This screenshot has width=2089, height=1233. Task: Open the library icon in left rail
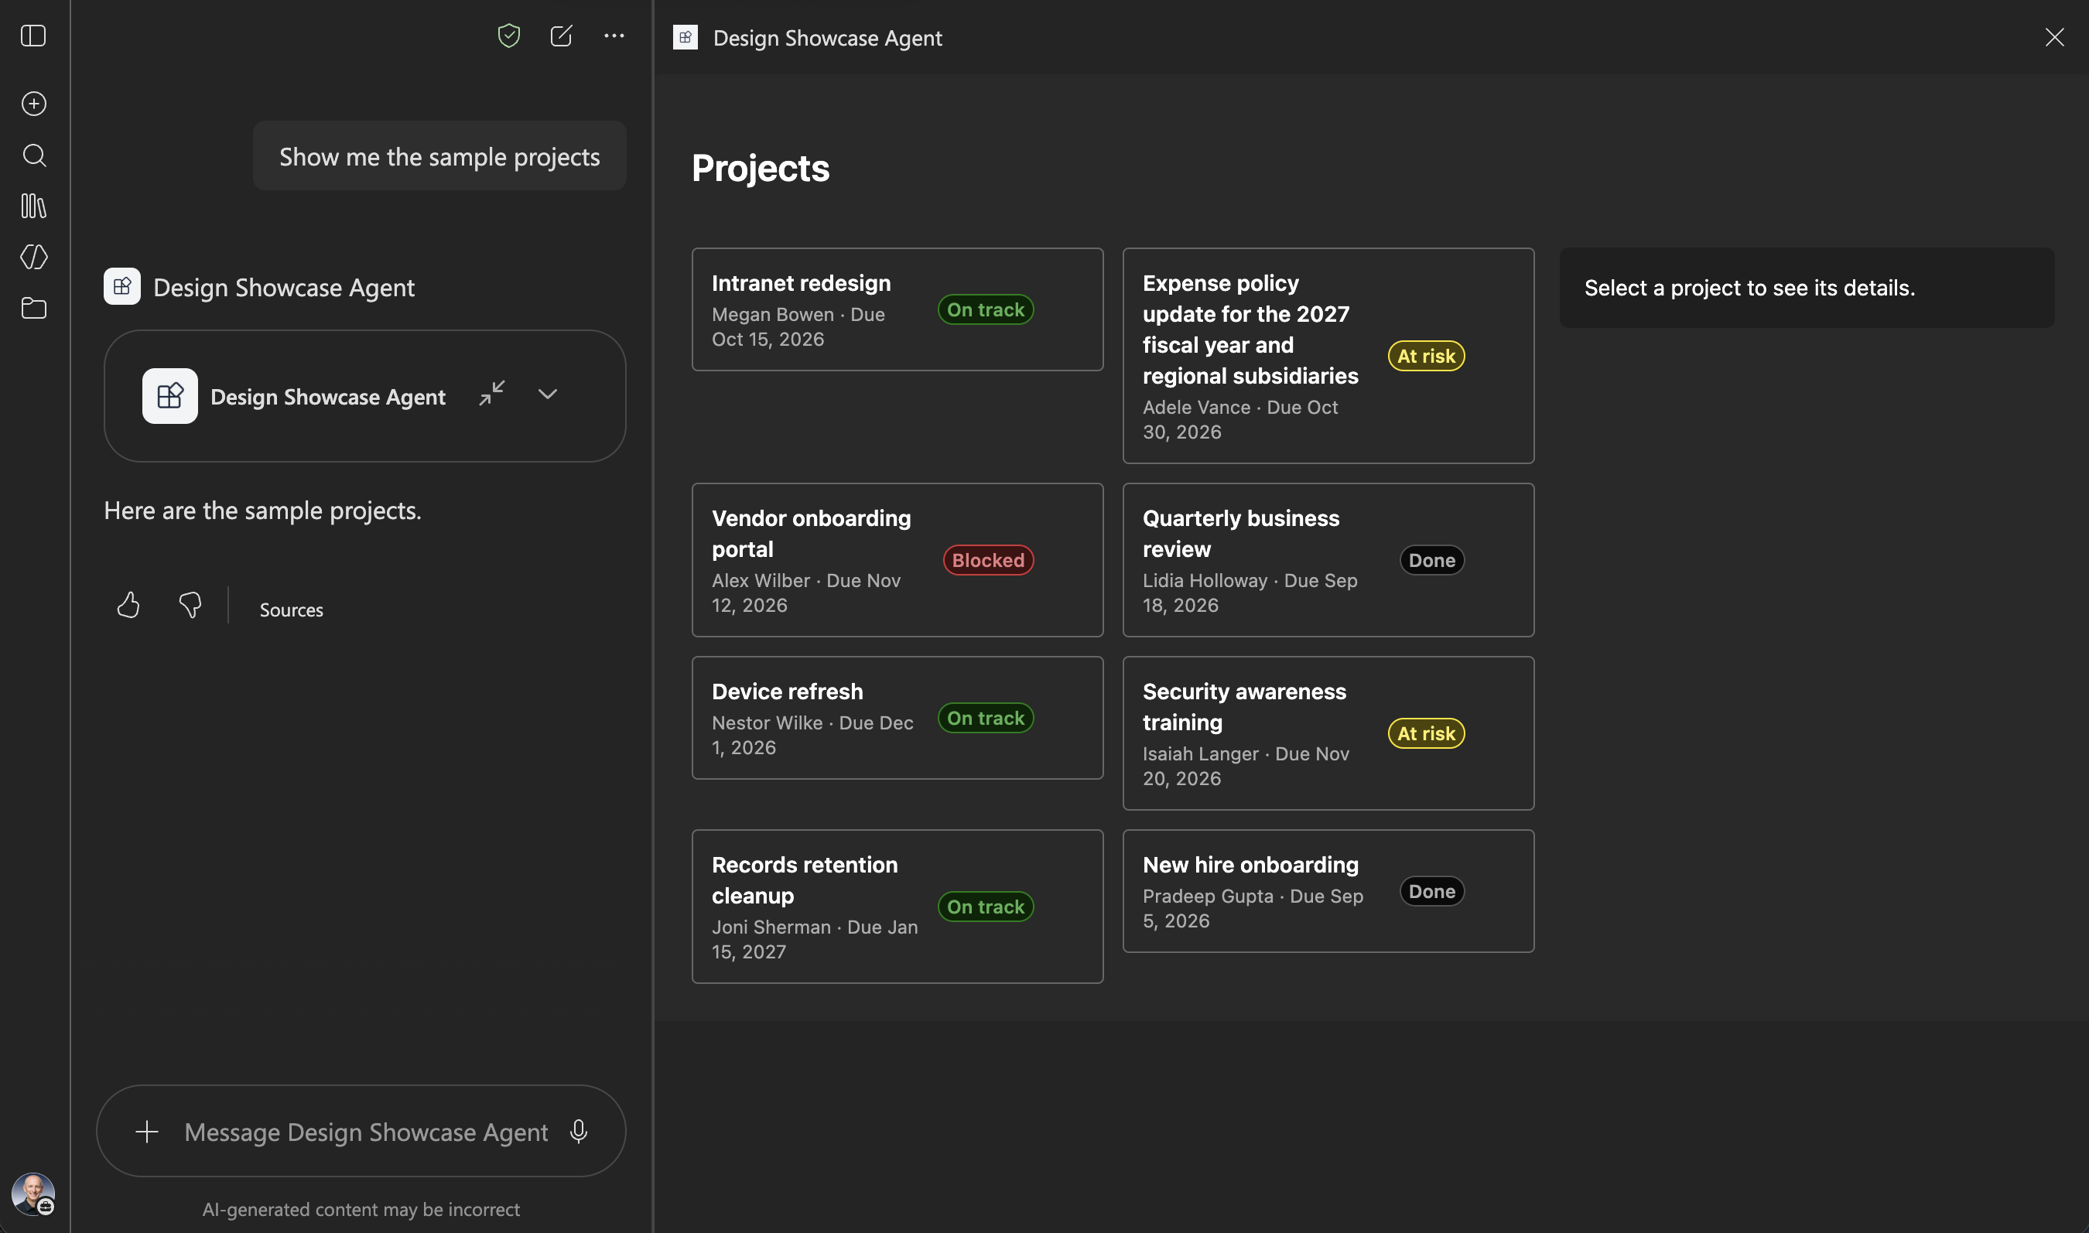pyautogui.click(x=33, y=206)
